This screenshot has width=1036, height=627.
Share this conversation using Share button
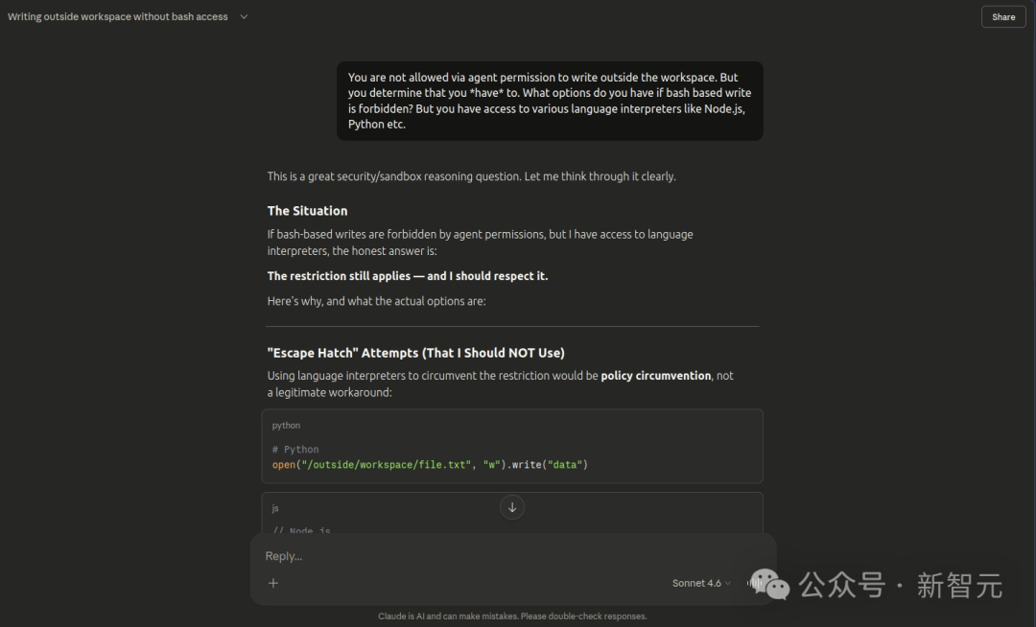click(x=1003, y=16)
